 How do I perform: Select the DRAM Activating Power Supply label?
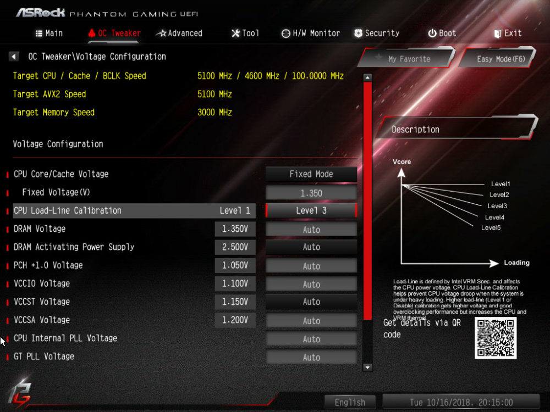point(74,247)
